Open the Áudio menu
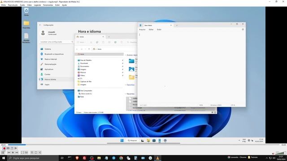The image size is (287, 161). [x=22, y=5]
